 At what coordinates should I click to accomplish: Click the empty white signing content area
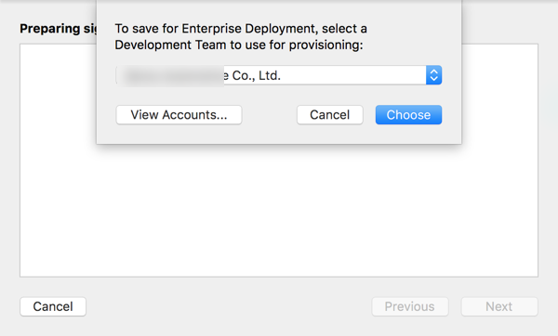click(x=279, y=210)
